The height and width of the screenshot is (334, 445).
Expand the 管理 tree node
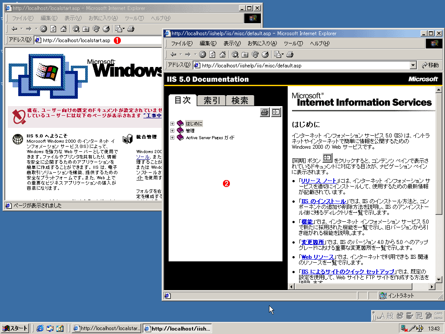click(x=172, y=130)
